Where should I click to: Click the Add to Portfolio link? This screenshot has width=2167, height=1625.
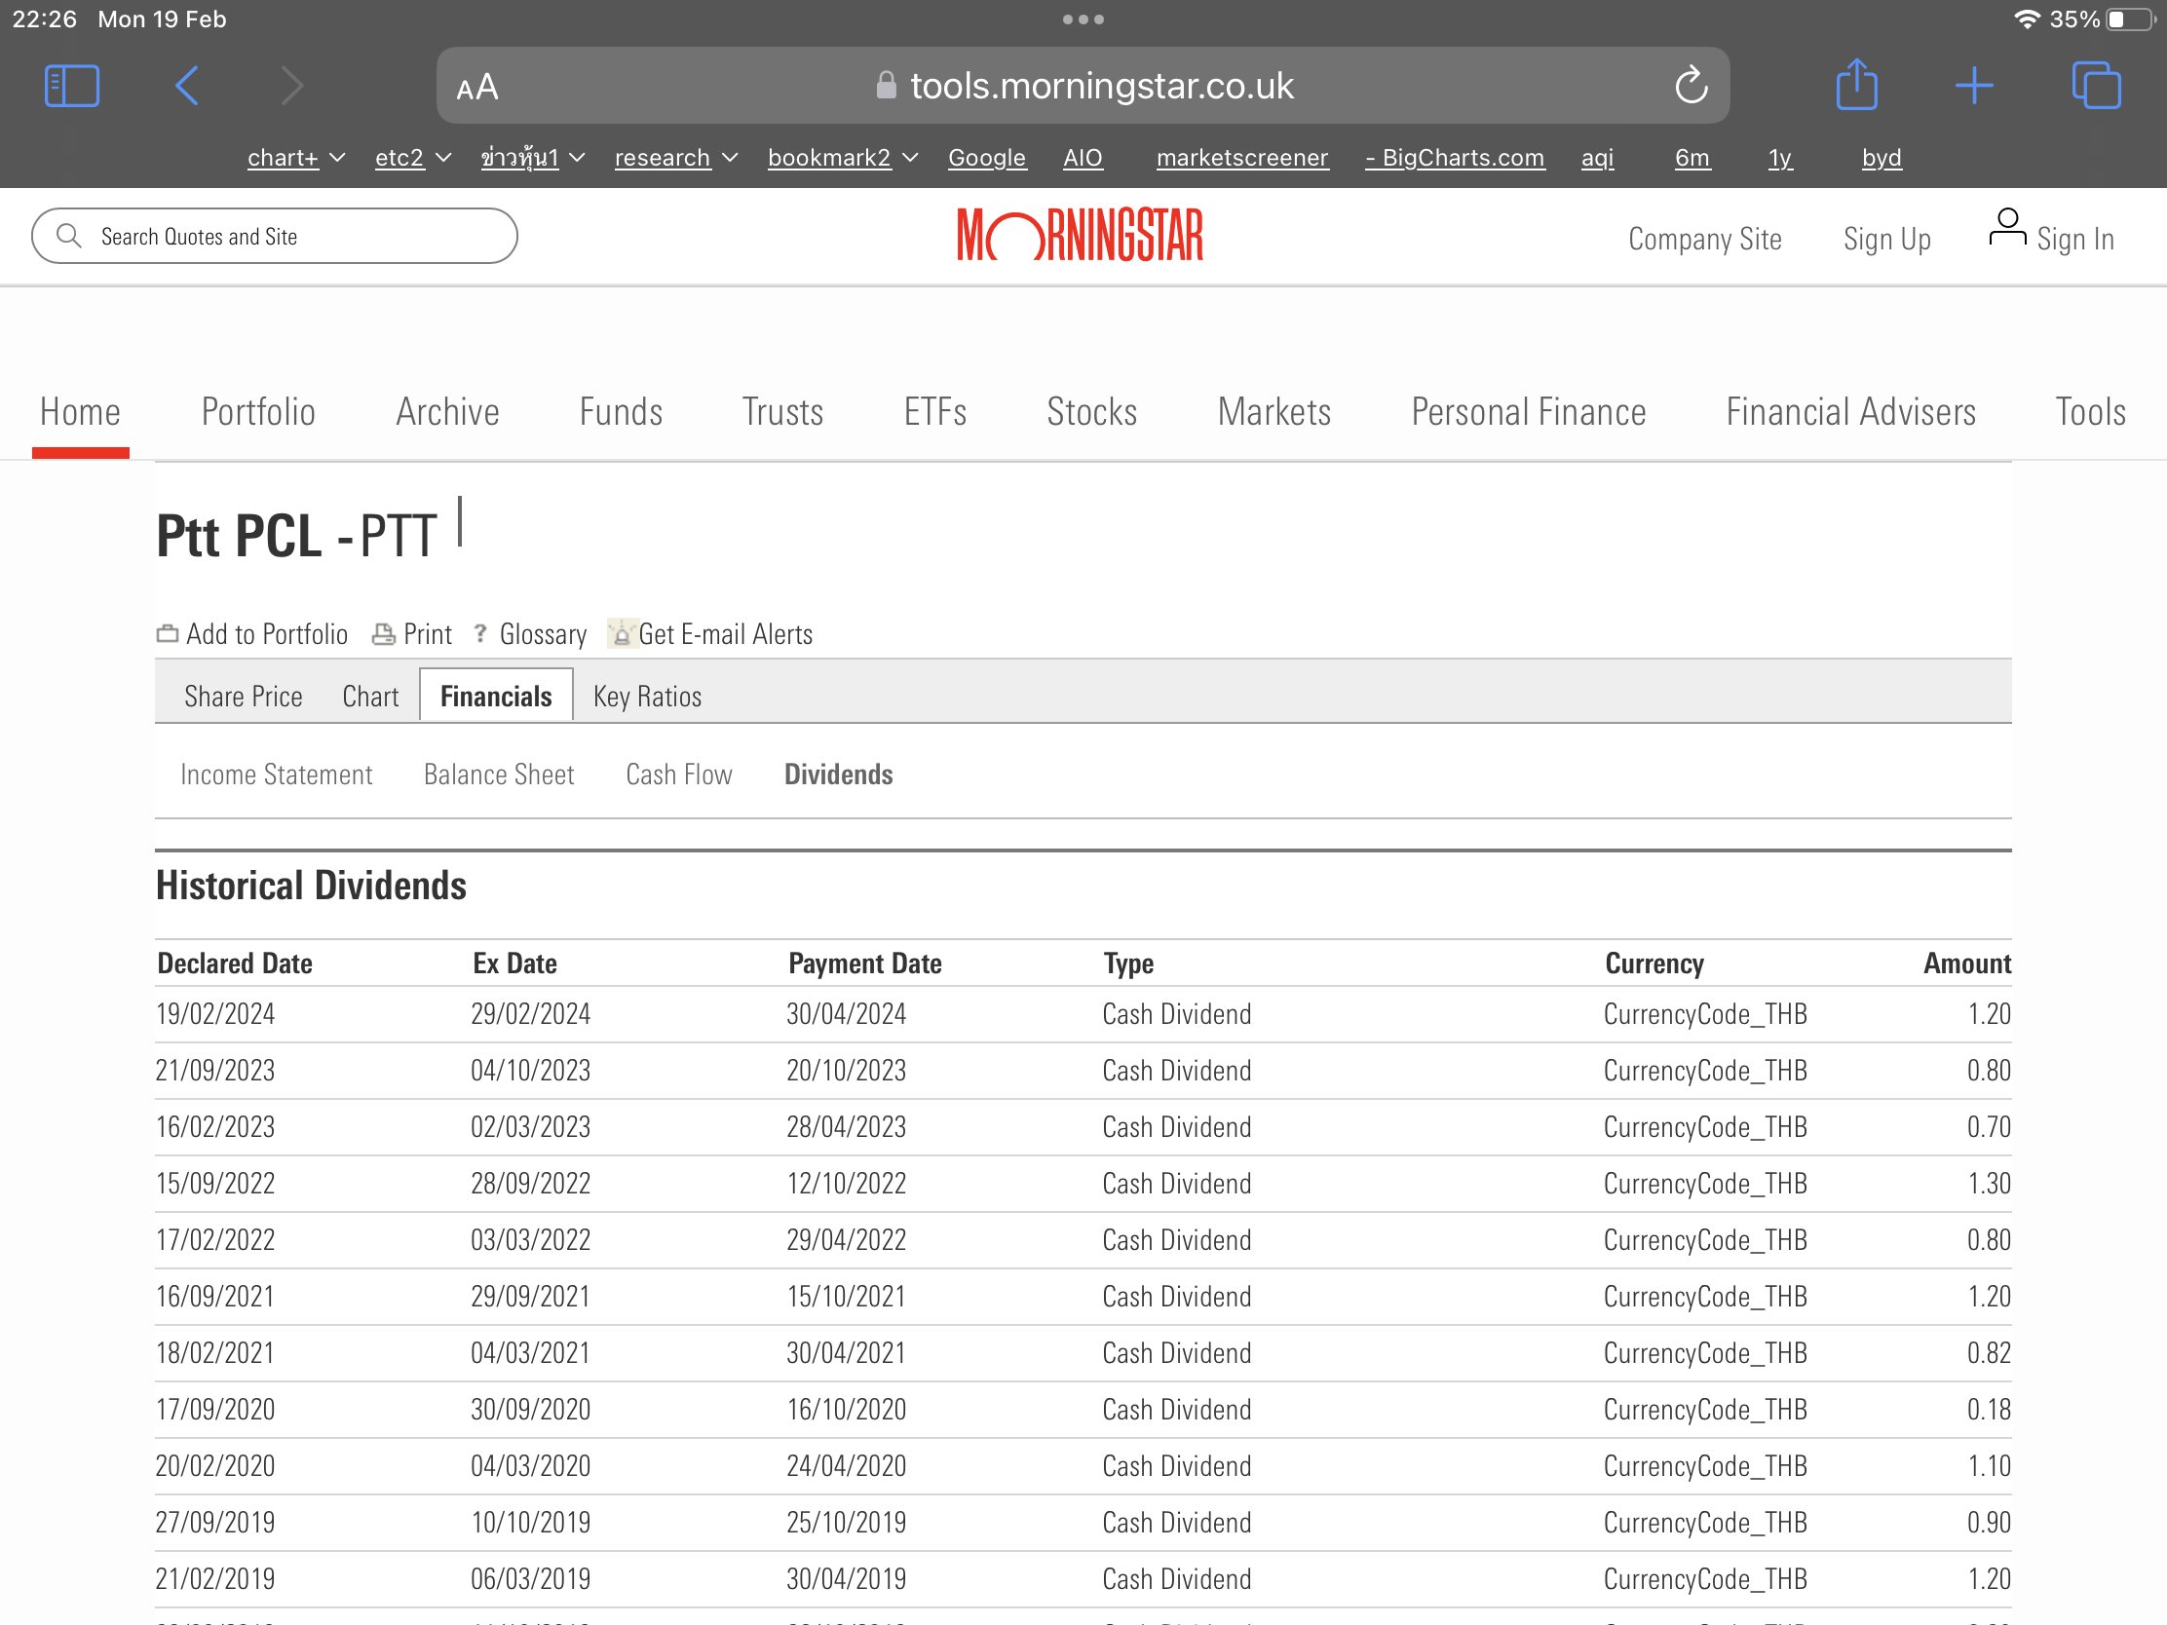(x=267, y=635)
